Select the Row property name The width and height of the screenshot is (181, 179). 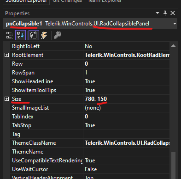coord(17,64)
